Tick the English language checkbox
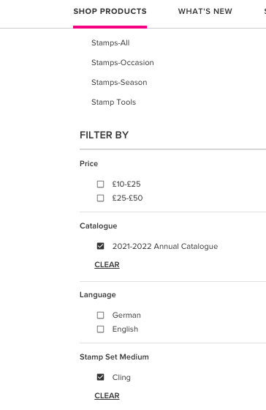Screen dimensions: 266x410 [x=101, y=329]
